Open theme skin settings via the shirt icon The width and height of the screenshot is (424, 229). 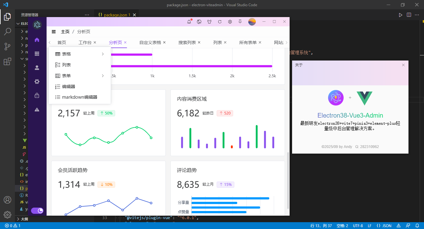tap(210, 22)
